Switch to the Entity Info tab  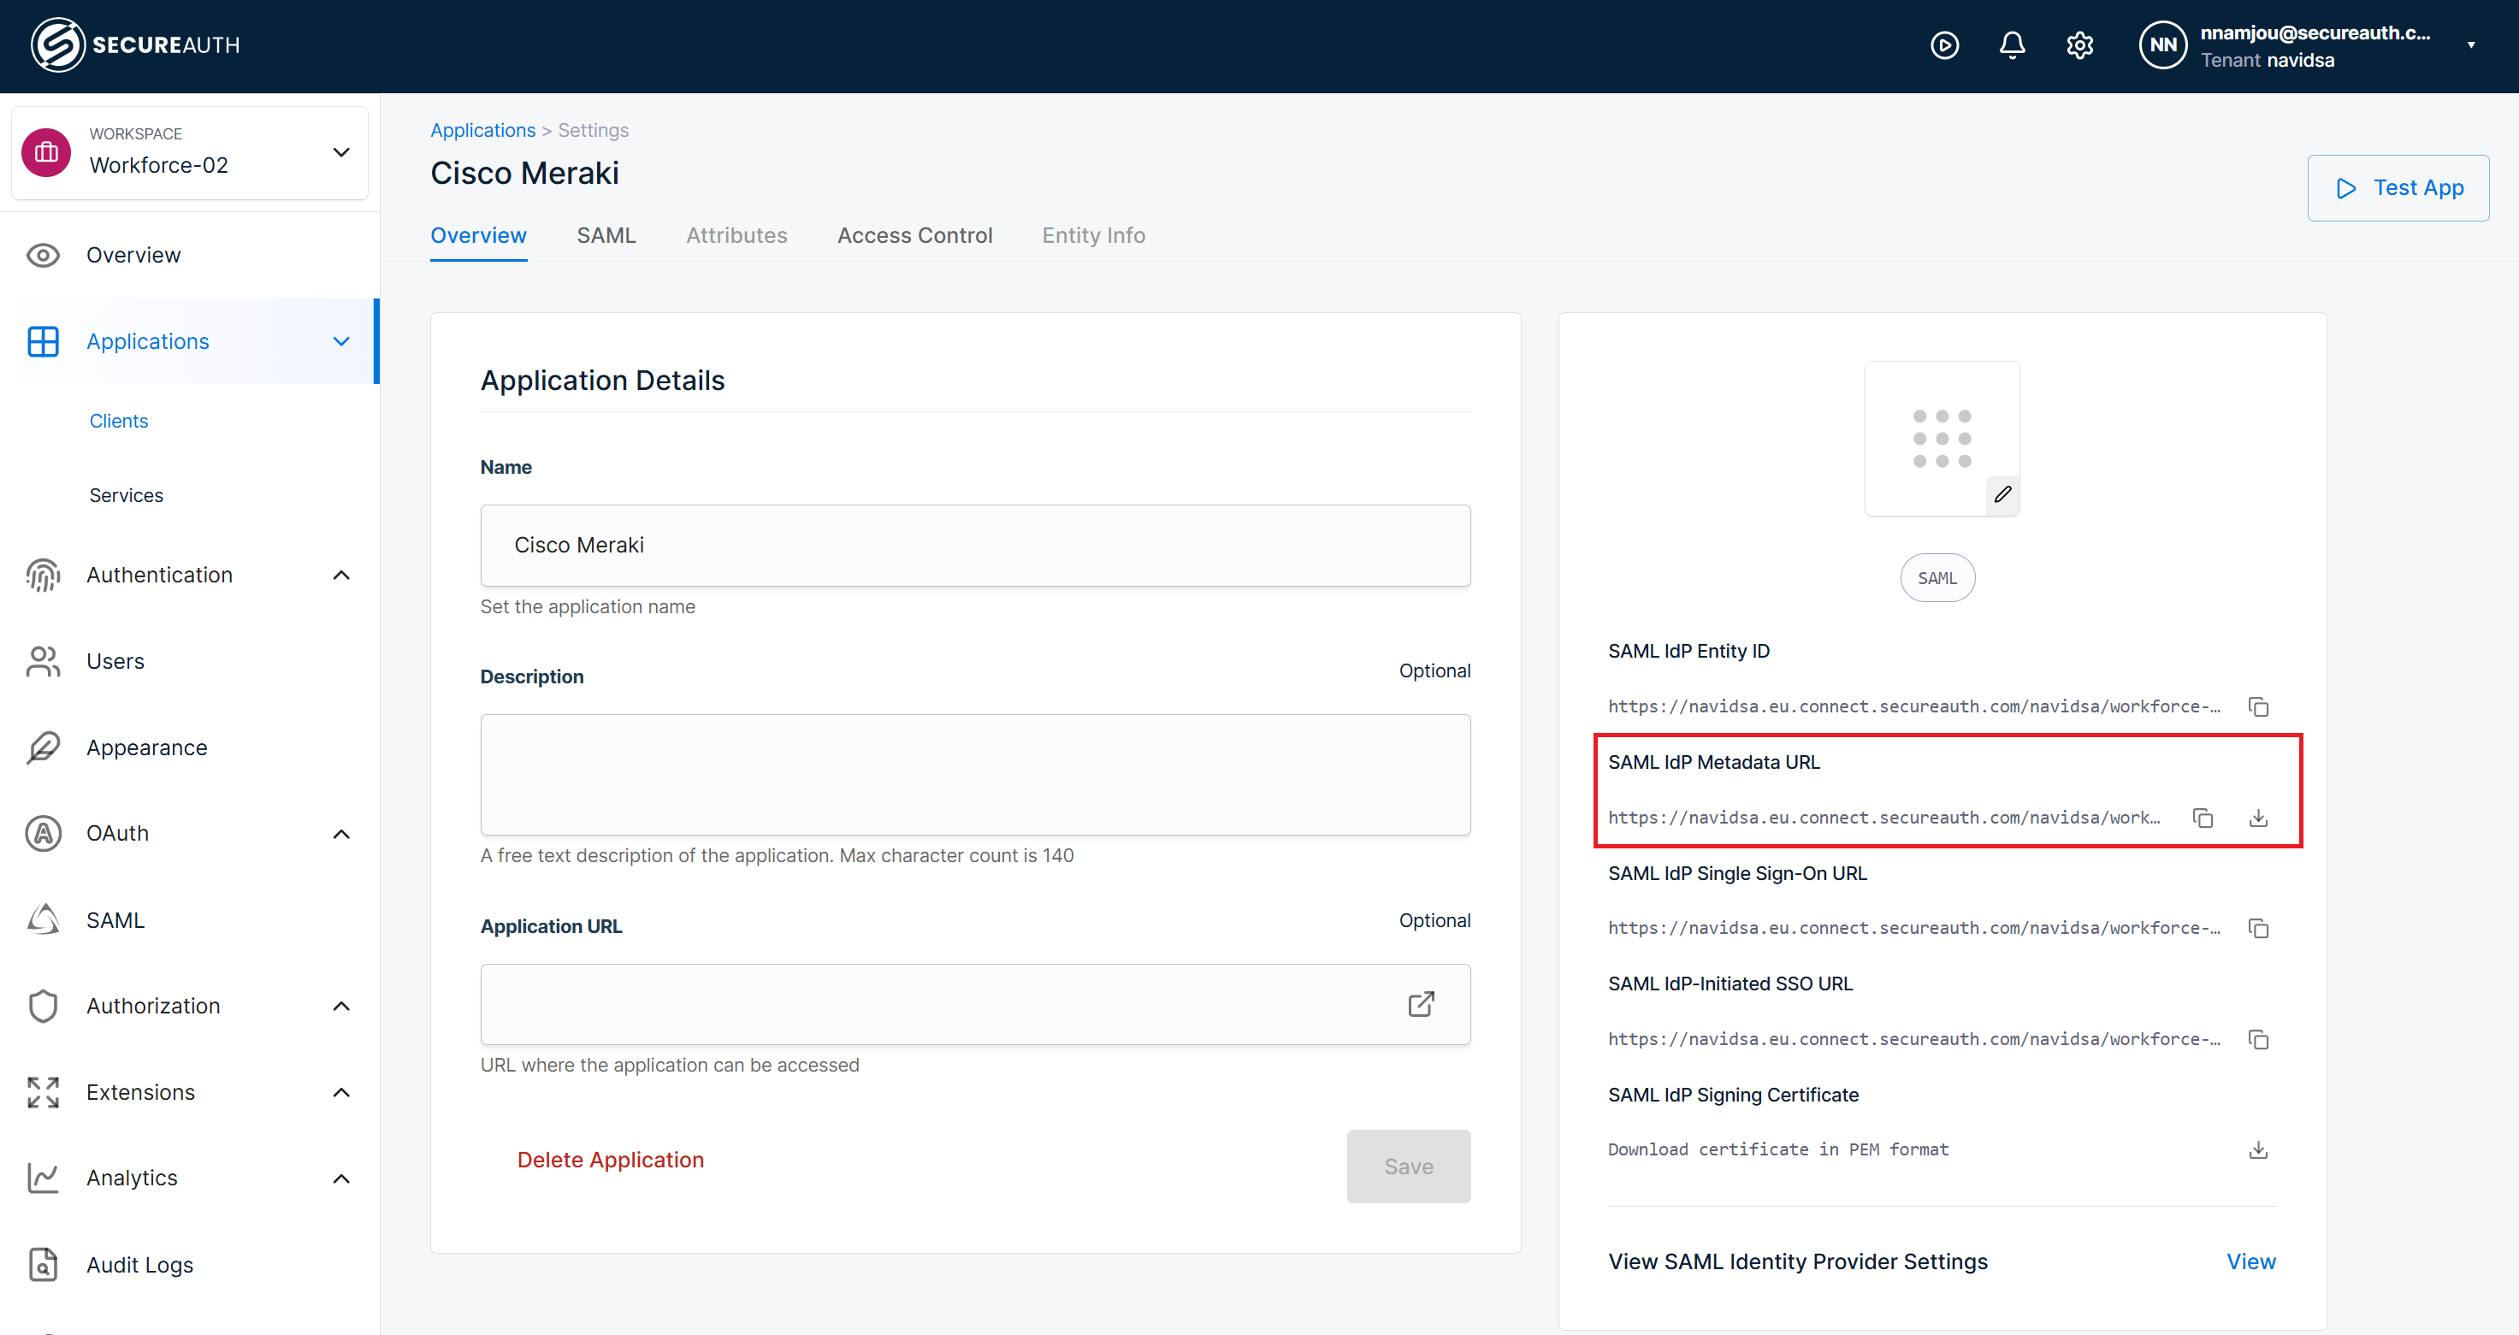(1093, 236)
